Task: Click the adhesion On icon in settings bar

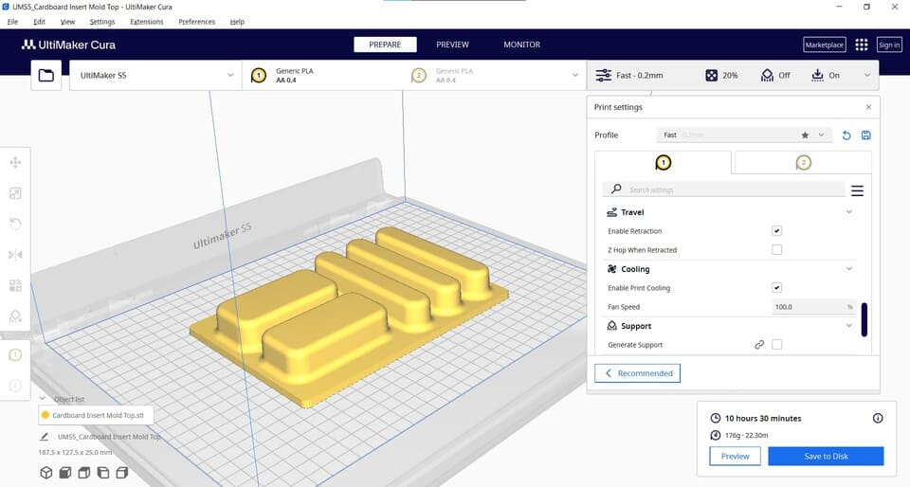Action: point(817,75)
